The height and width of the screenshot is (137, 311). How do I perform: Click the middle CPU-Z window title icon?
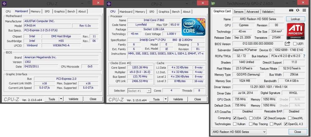[x=109, y=3]
